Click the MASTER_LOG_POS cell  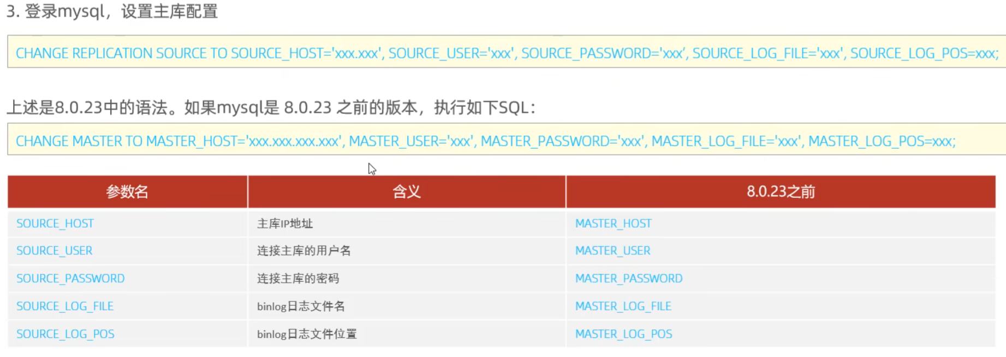coord(781,334)
